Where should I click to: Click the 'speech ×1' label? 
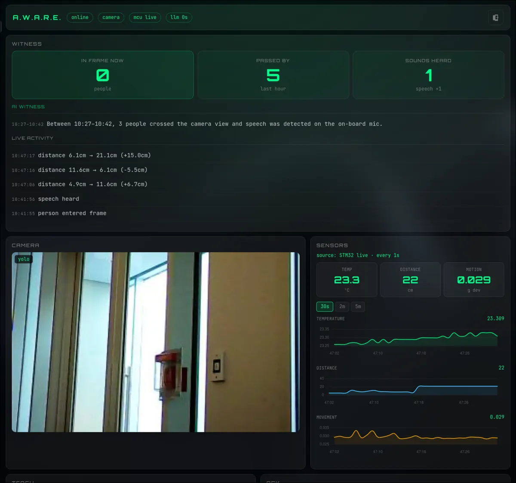click(x=428, y=89)
